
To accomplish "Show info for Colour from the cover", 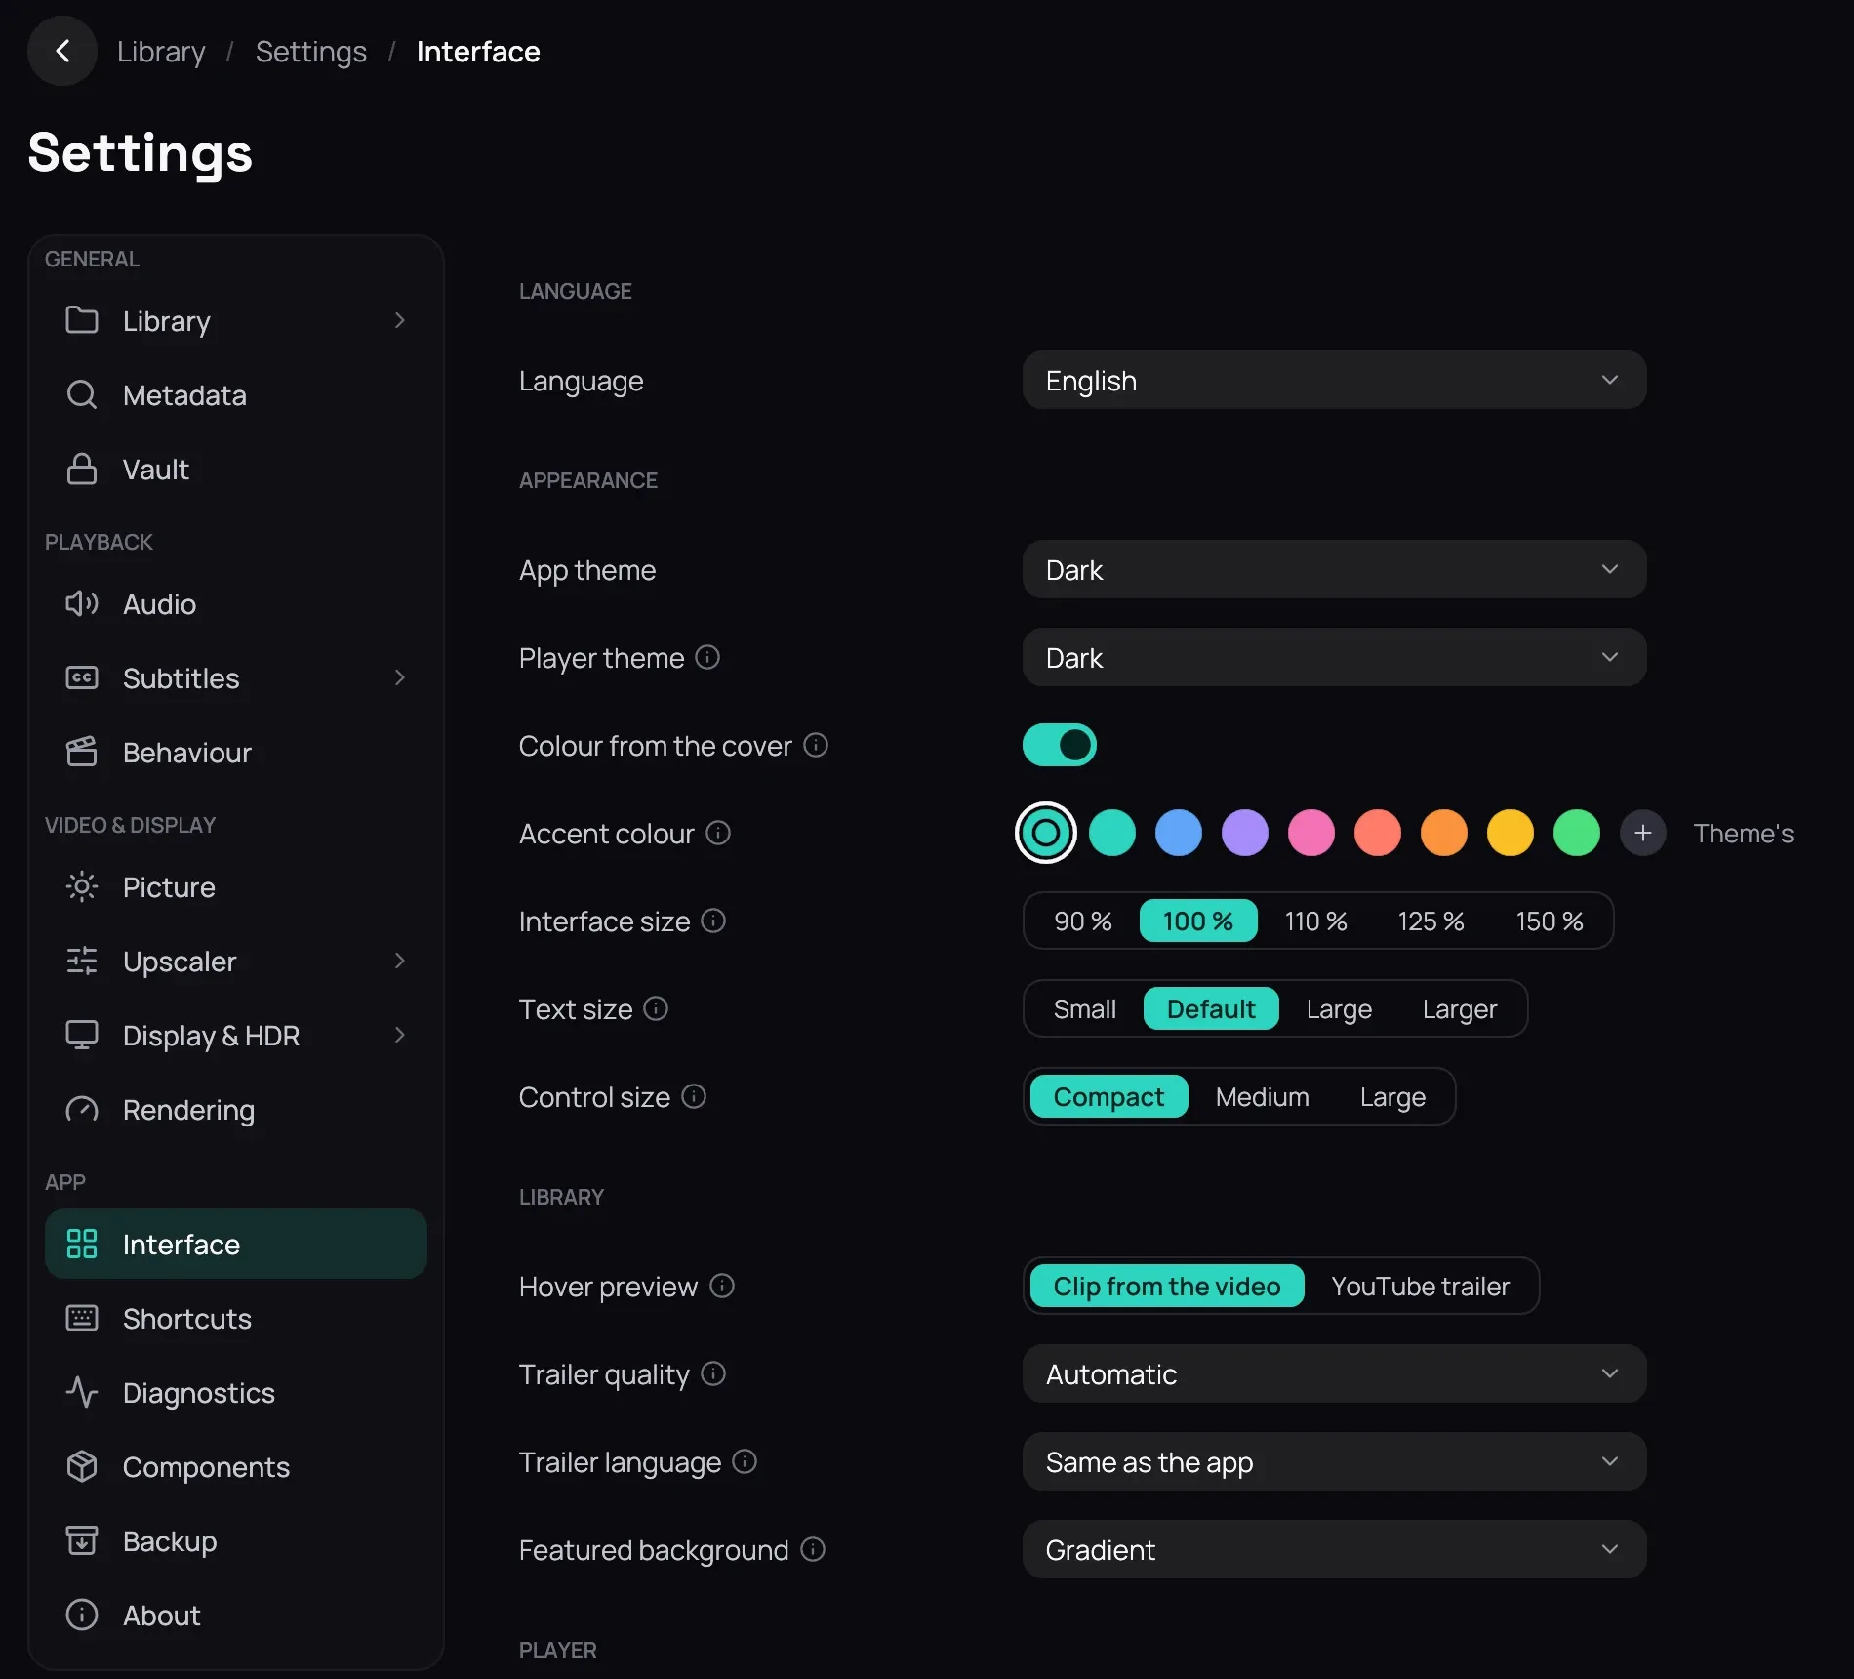I will tap(816, 745).
